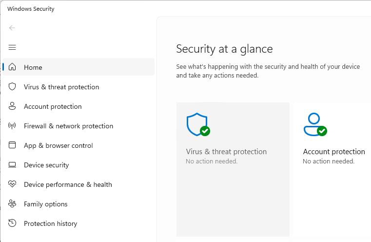Open the Virus & threat protection tile
This screenshot has width=371, height=242.
point(233,169)
